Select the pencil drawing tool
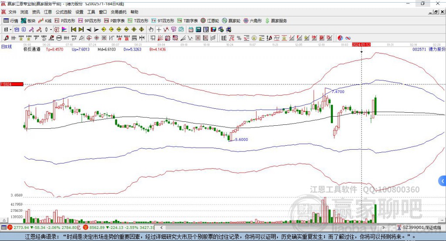The width and height of the screenshot is (446, 241). [6, 38]
